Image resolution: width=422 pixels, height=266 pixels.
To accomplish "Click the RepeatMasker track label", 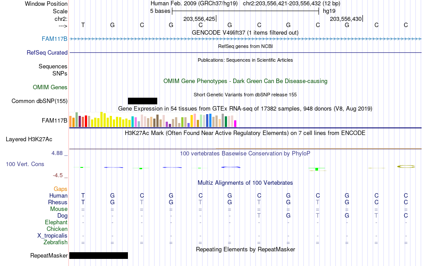I will pyautogui.click(x=49, y=255).
